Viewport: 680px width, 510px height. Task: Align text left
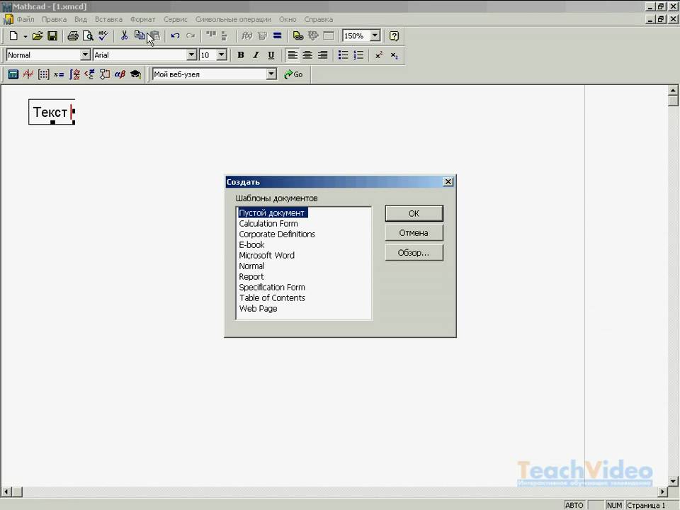tap(293, 55)
